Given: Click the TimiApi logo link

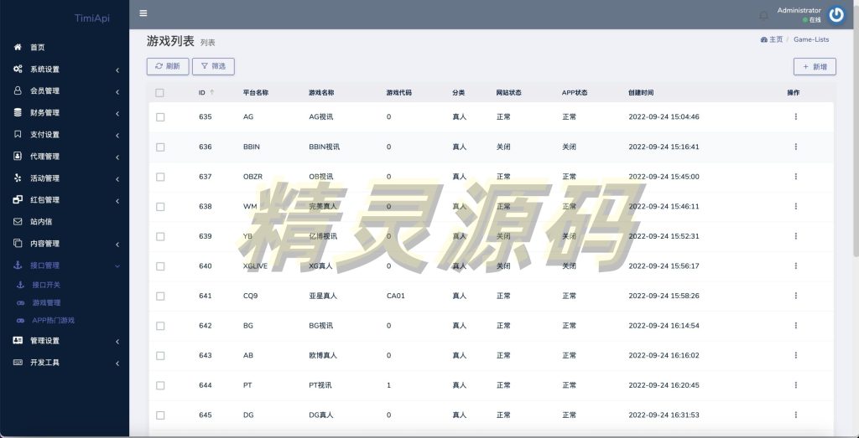Looking at the screenshot, I should [x=92, y=18].
